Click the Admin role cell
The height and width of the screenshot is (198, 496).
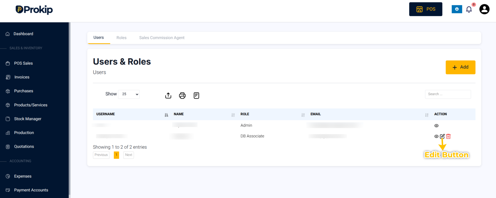(x=246, y=125)
